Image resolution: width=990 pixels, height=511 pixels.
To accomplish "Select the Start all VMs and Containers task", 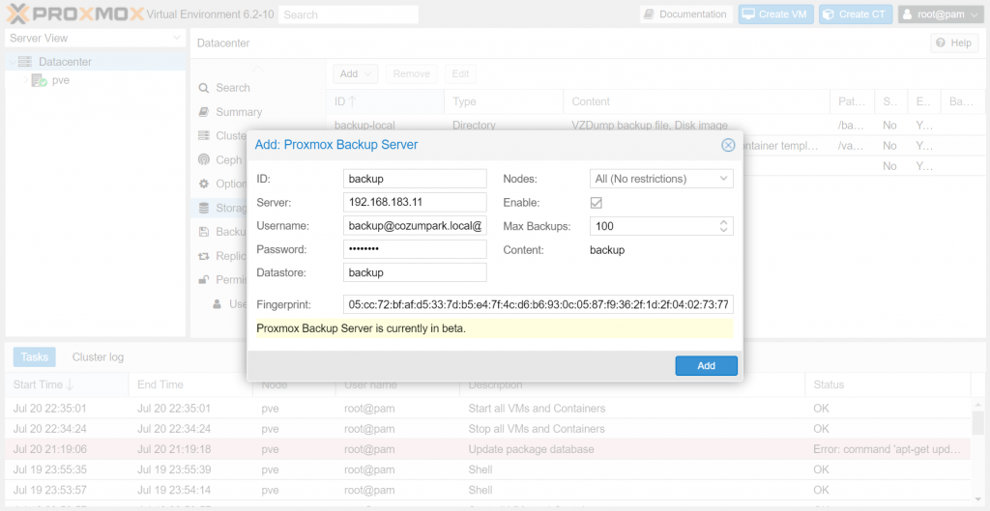I will pyautogui.click(x=488, y=409).
